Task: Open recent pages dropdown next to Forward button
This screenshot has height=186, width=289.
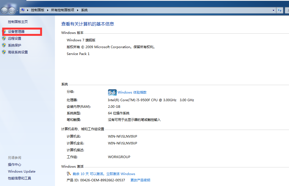Action: point(18,11)
